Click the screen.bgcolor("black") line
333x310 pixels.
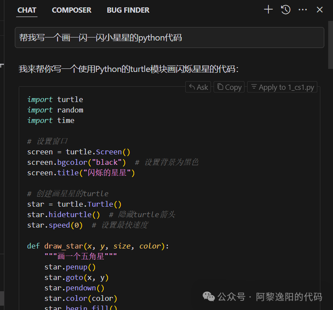(77, 162)
